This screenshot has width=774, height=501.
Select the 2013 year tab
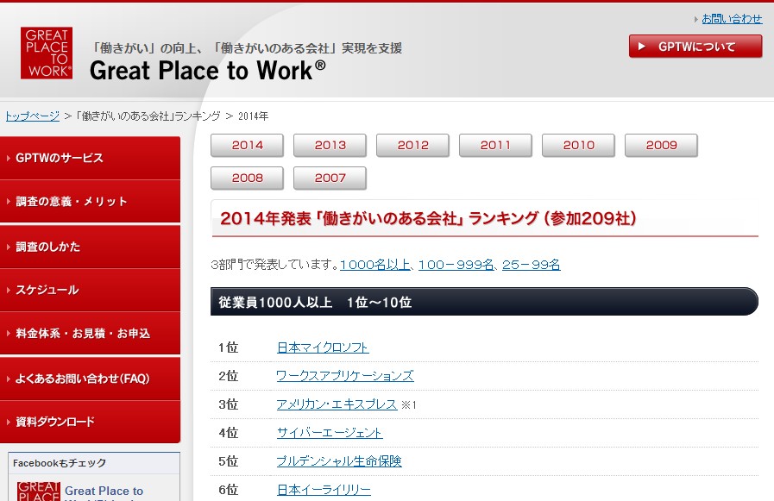click(x=330, y=145)
